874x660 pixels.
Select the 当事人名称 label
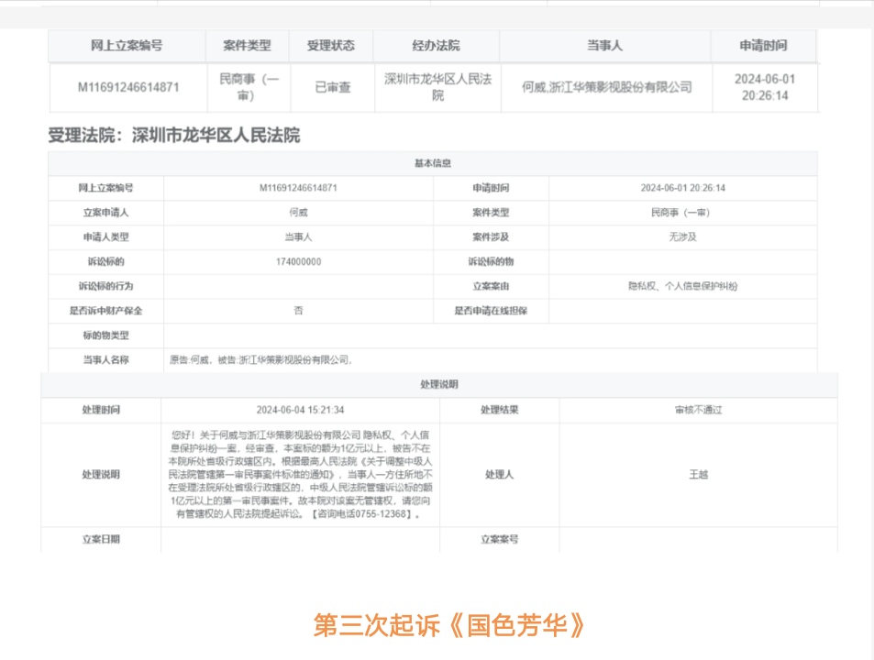pos(105,360)
